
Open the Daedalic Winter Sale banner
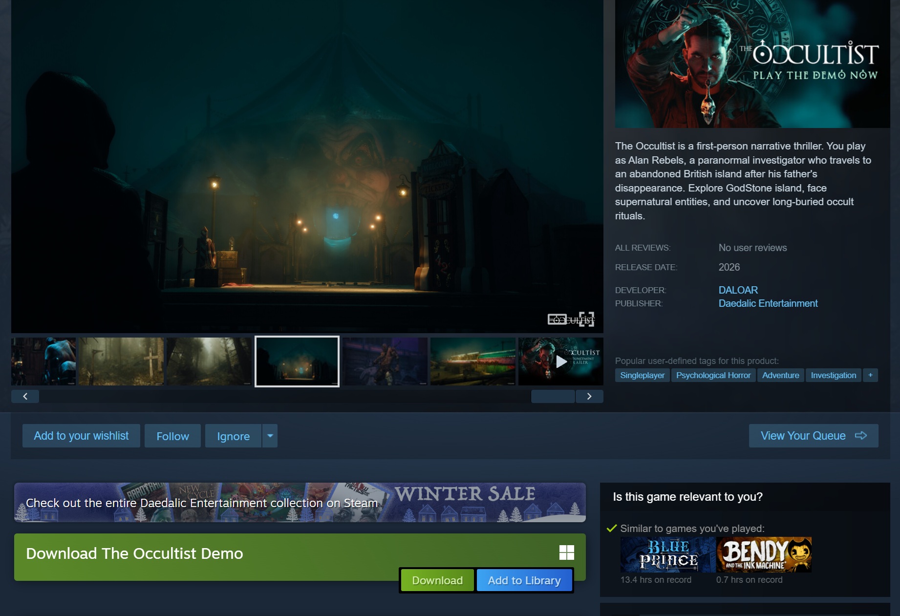click(300, 502)
